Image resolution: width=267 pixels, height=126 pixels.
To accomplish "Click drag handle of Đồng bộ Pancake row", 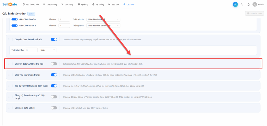I will [9, 97].
